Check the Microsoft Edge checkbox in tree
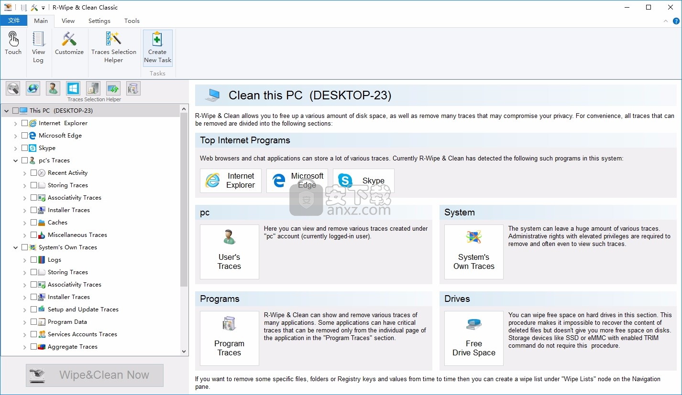The image size is (682, 395). pos(24,136)
